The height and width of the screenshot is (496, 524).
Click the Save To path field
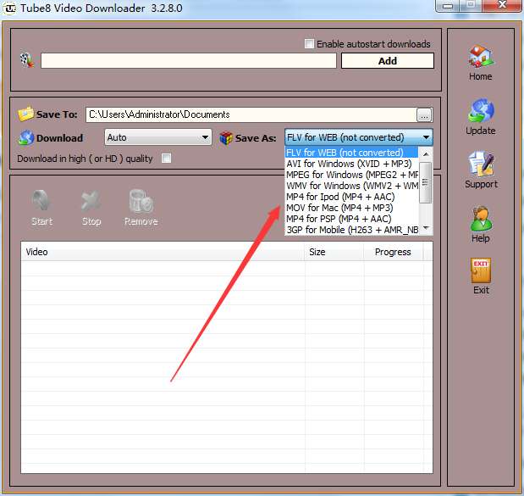[x=251, y=114]
